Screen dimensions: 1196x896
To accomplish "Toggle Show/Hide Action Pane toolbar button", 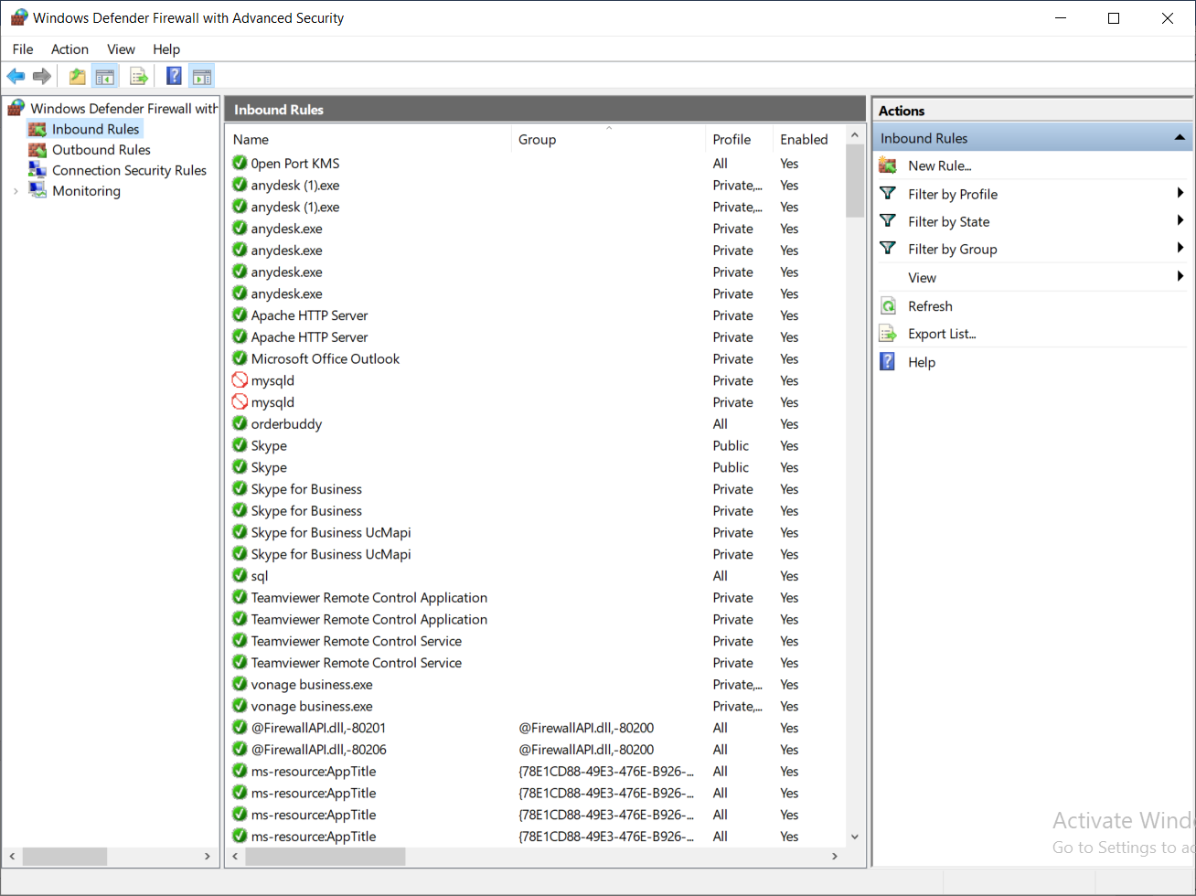I will click(202, 77).
